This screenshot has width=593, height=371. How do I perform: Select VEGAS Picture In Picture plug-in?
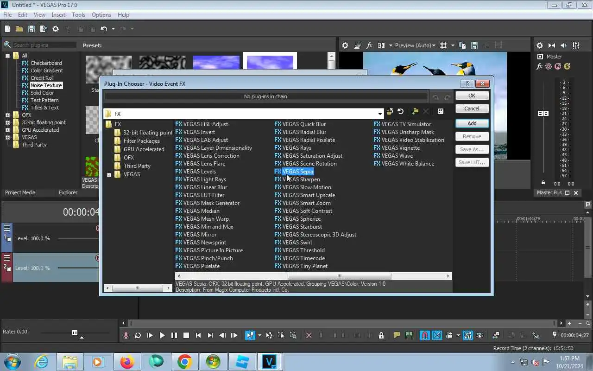pos(213,250)
